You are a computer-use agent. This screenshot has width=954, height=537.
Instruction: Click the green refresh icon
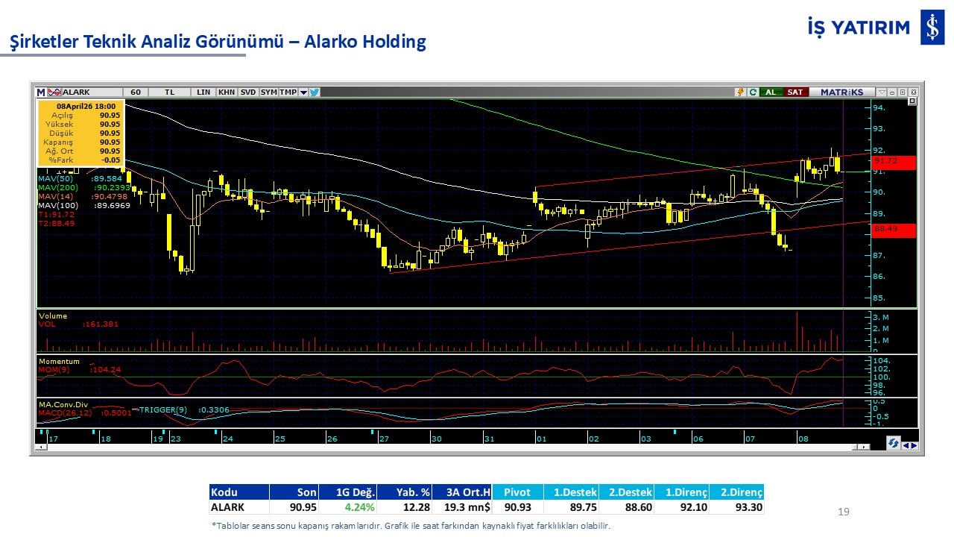(753, 92)
